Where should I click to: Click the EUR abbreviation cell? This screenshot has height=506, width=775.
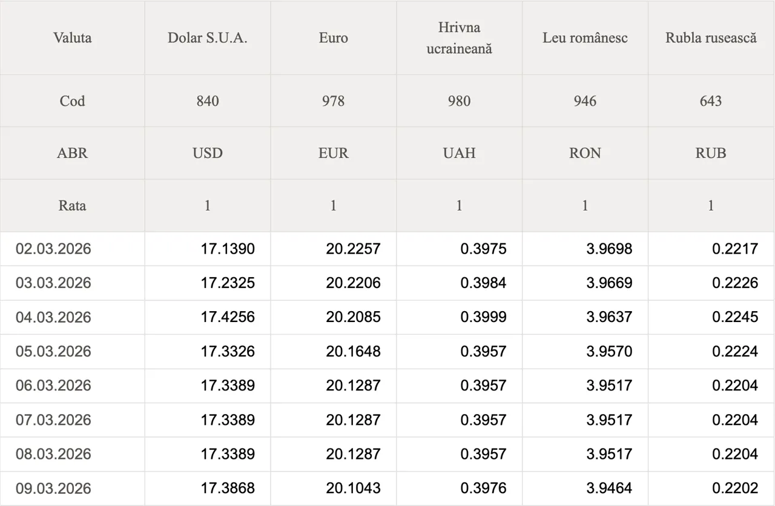point(334,153)
